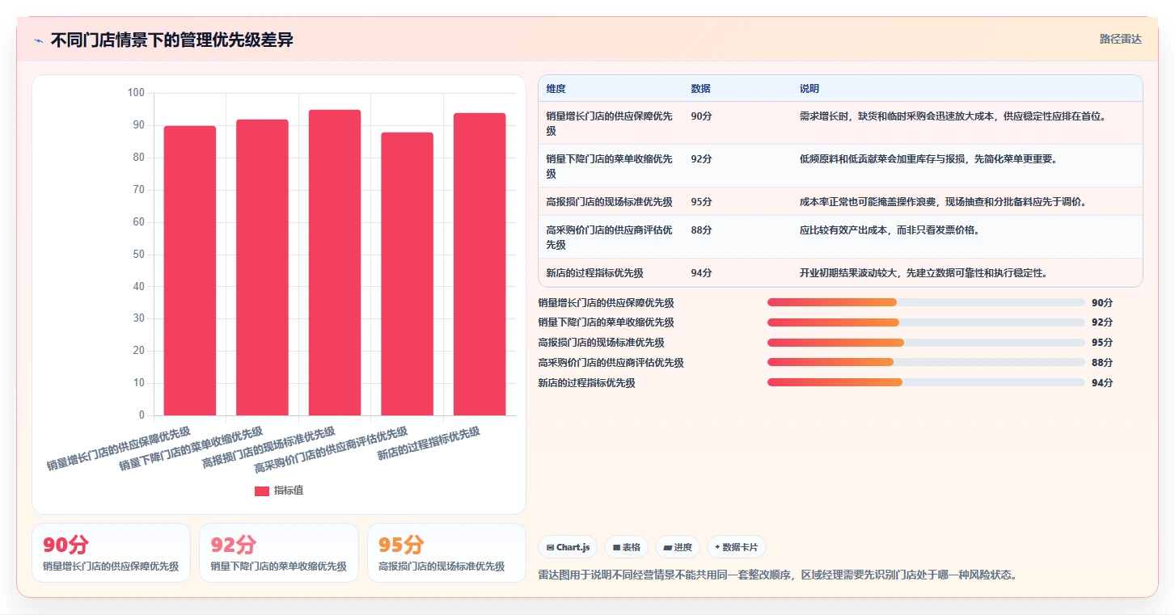The height and width of the screenshot is (615, 1175).
Task: Click the description starting 低频原料和低贡献菜
Action: tap(928, 159)
